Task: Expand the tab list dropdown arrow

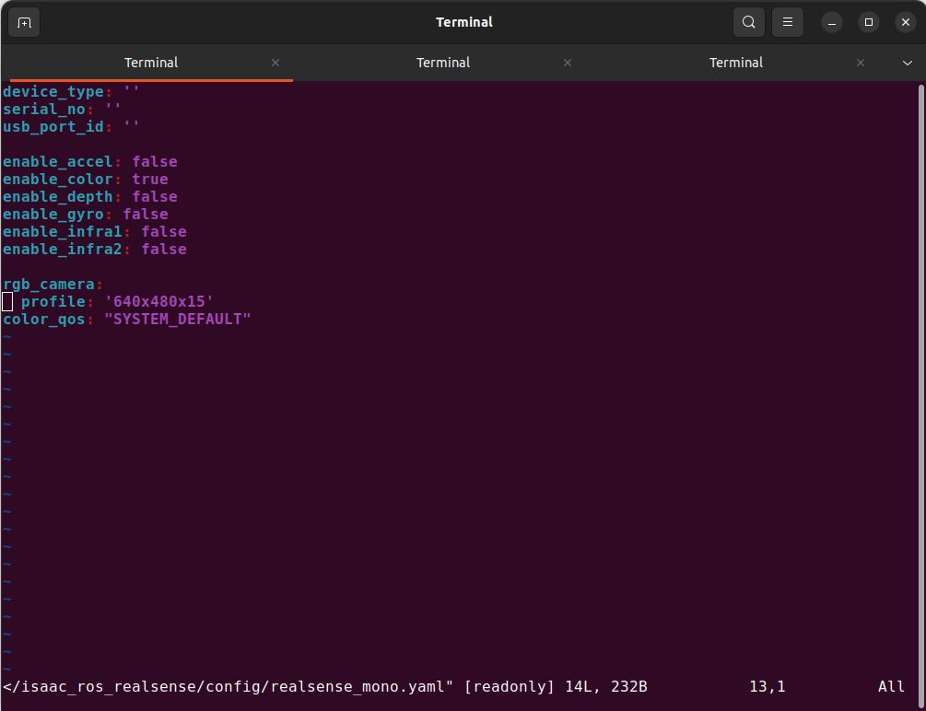Action: 908,63
